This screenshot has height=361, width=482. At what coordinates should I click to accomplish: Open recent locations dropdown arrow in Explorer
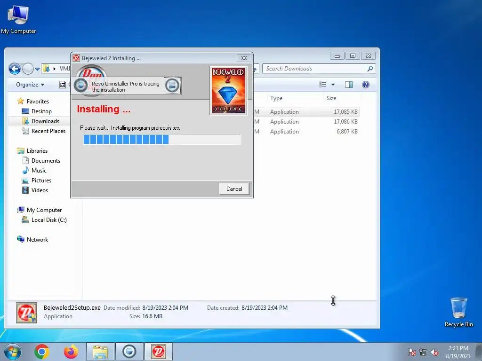click(37, 69)
